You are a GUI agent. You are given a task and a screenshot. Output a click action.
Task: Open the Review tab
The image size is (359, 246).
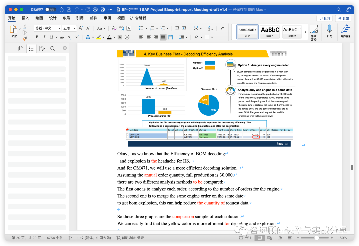[x=107, y=18]
